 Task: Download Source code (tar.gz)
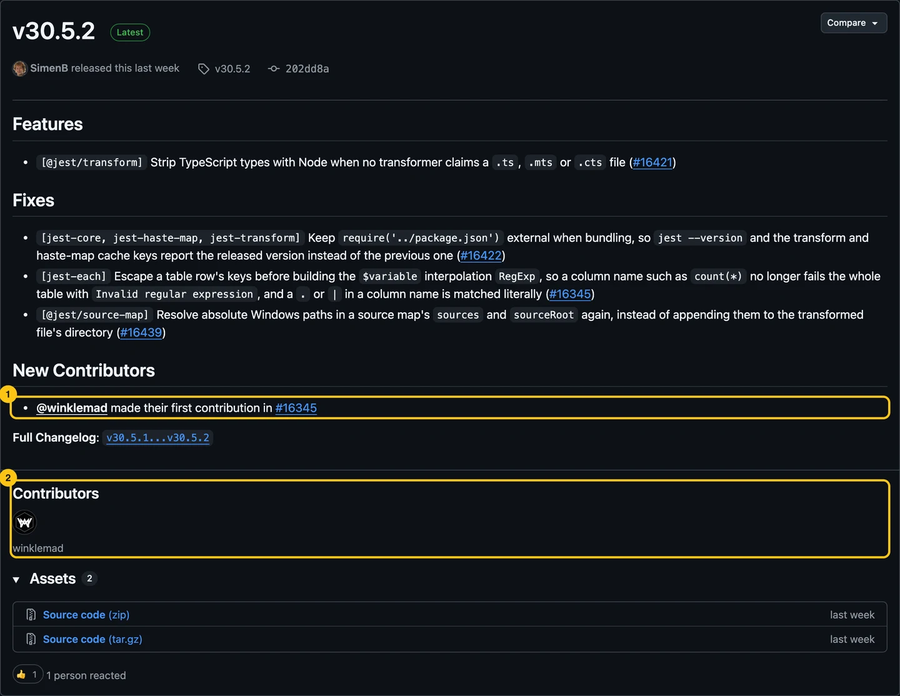pos(92,639)
